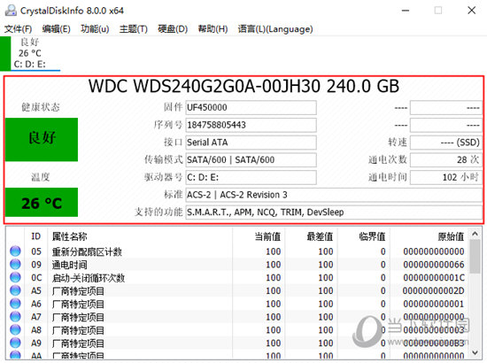The width and height of the screenshot is (487, 363).
Task: Click status orb for attribute A6 row
Action: pos(15,304)
